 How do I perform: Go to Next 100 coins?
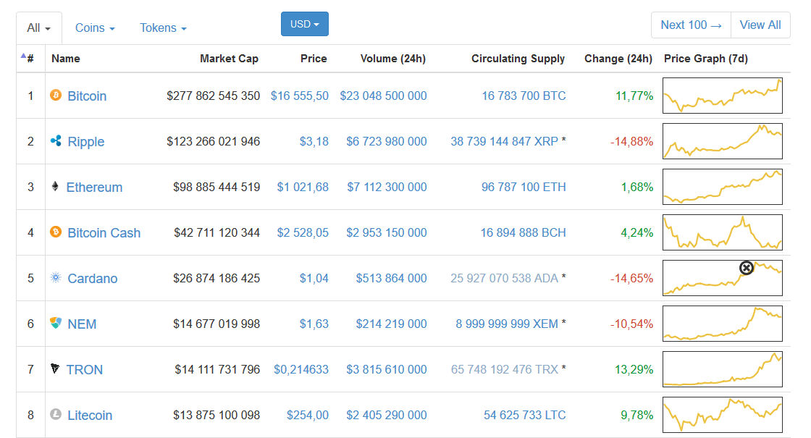(691, 25)
